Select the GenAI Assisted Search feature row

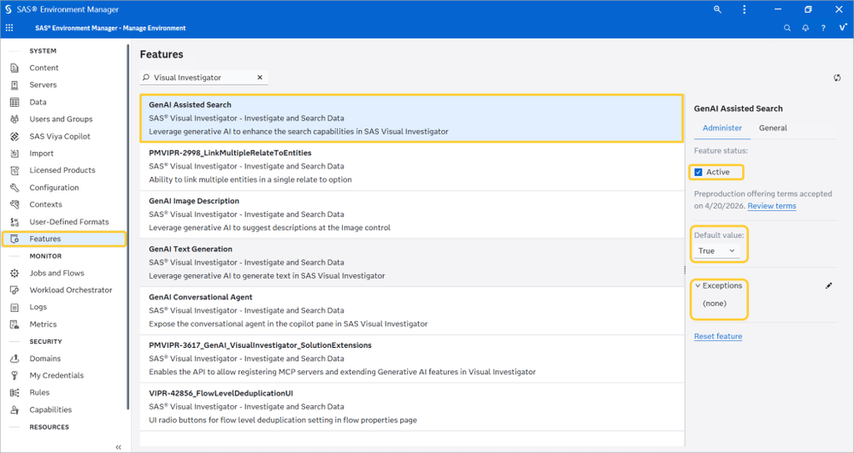411,118
